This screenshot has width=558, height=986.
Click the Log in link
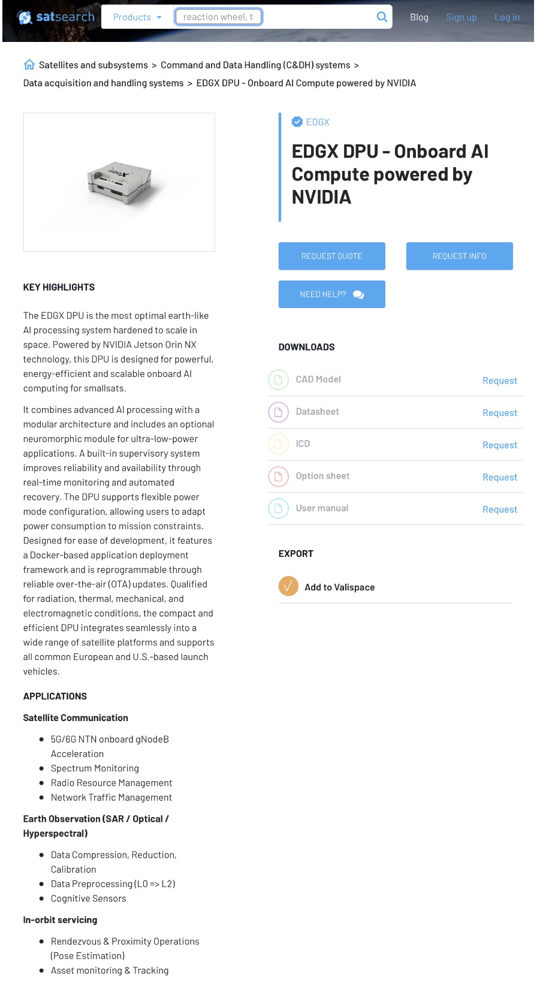(506, 17)
